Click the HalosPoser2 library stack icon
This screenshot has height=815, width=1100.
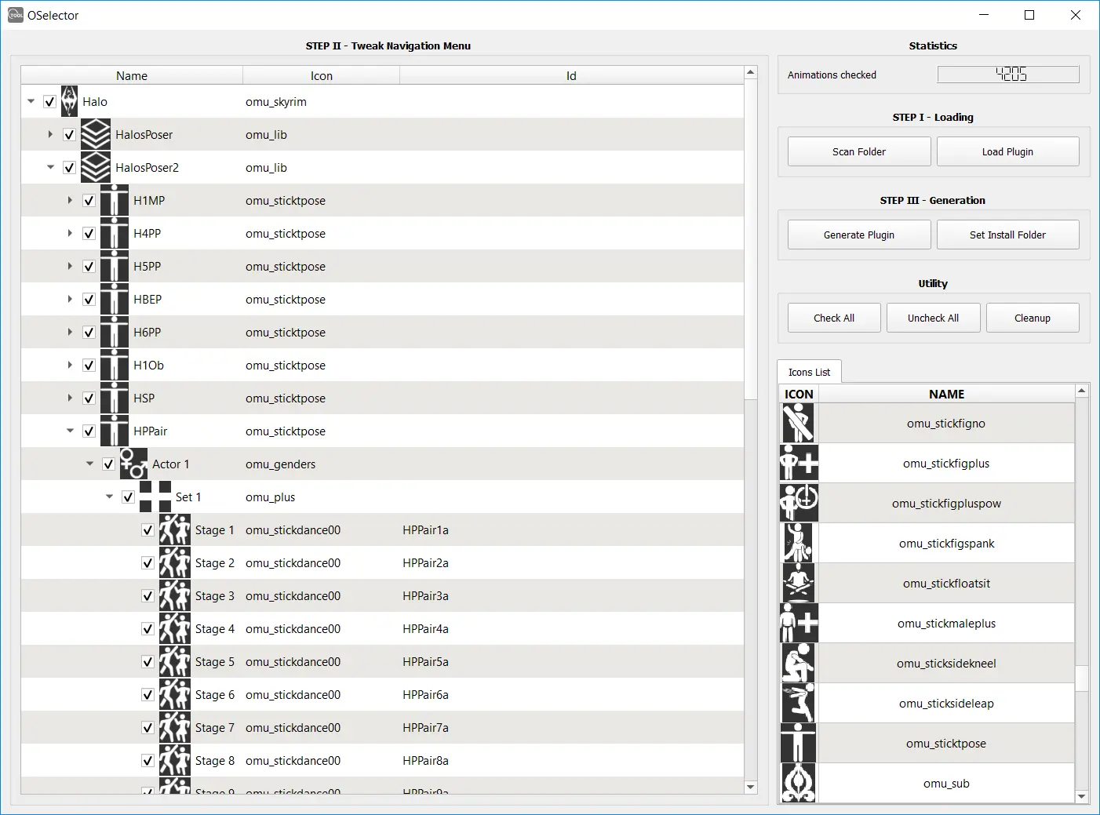pyautogui.click(x=96, y=168)
